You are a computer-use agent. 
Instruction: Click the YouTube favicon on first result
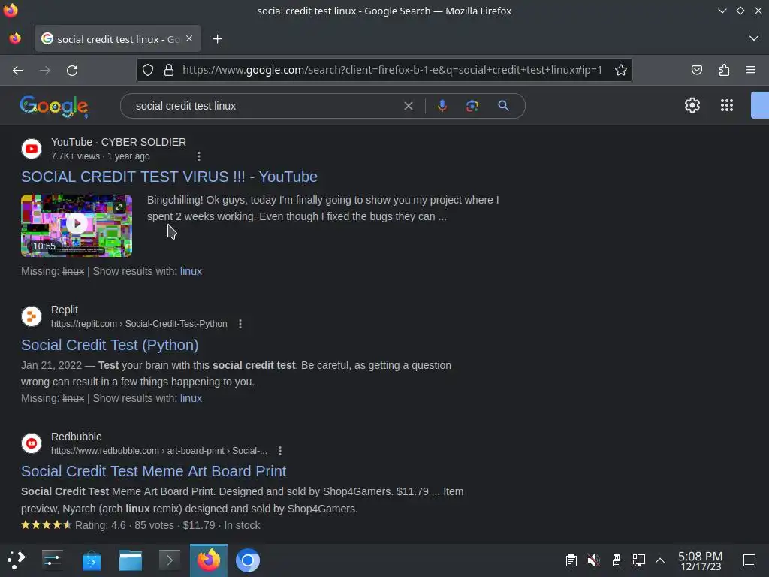tap(32, 149)
